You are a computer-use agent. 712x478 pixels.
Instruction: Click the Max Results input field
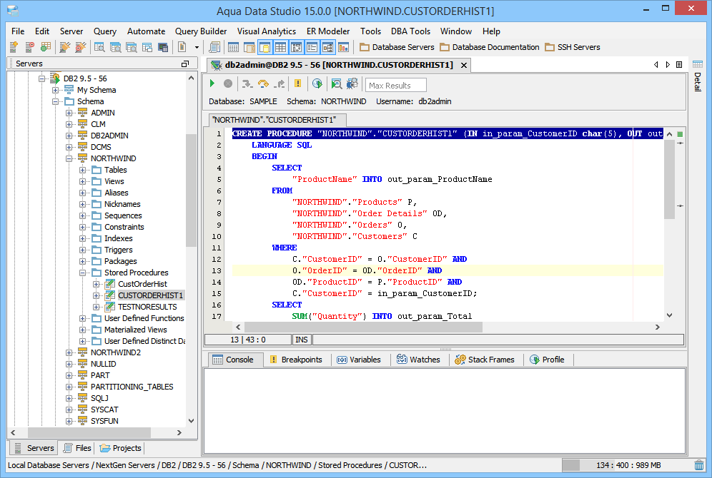[395, 86]
